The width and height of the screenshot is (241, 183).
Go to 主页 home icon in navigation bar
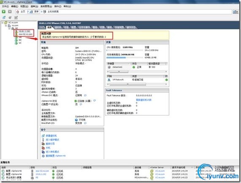point(18,12)
